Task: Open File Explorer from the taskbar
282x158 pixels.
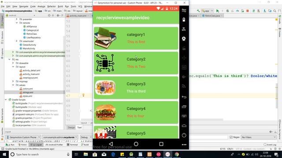Action: tap(86, 154)
